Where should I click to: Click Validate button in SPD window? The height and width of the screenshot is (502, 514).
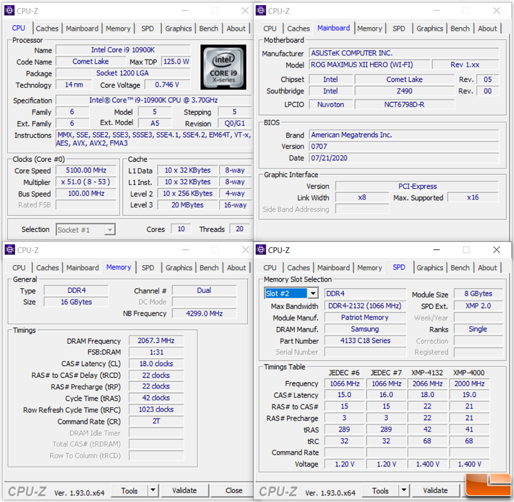pyautogui.click(x=435, y=491)
